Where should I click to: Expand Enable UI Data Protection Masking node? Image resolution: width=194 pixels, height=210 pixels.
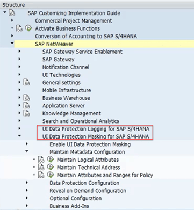[x=27, y=144]
